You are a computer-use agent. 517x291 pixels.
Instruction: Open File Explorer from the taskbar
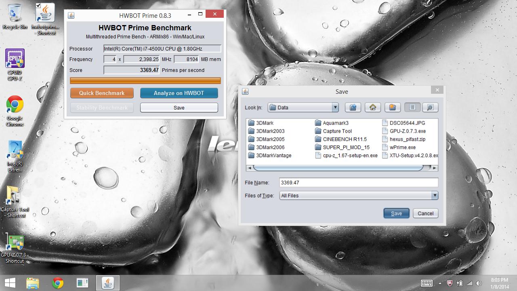pos(33,283)
